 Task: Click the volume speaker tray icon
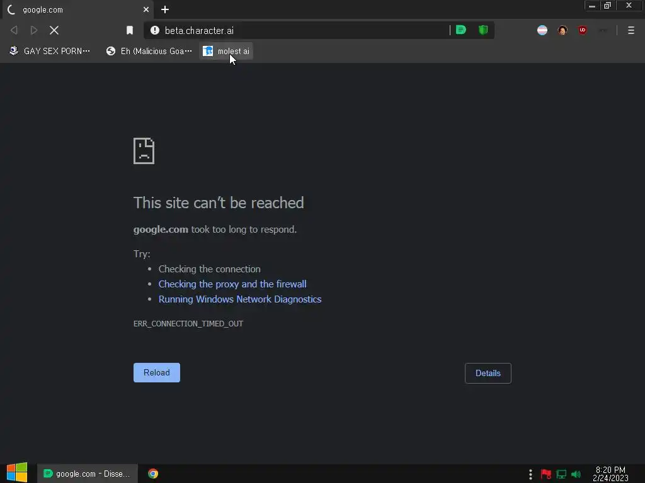coord(576,474)
